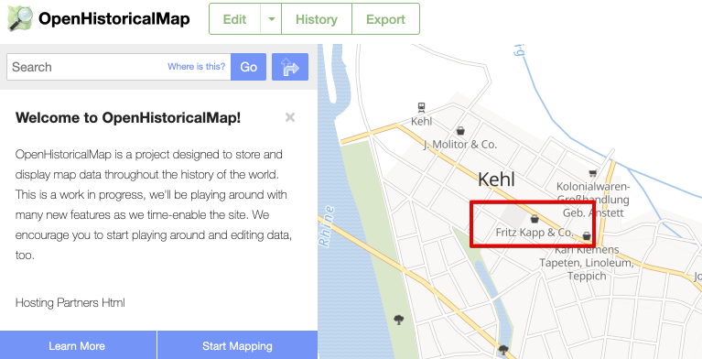Select the Karl Klemens shop basket icon

pos(587,235)
